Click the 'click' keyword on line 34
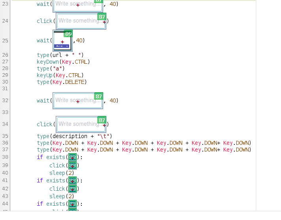Viewport: 281px width, 220px height. click(x=45, y=124)
